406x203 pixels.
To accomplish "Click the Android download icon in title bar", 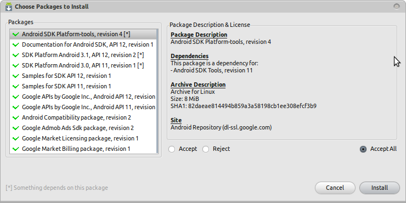I will tap(9, 7).
